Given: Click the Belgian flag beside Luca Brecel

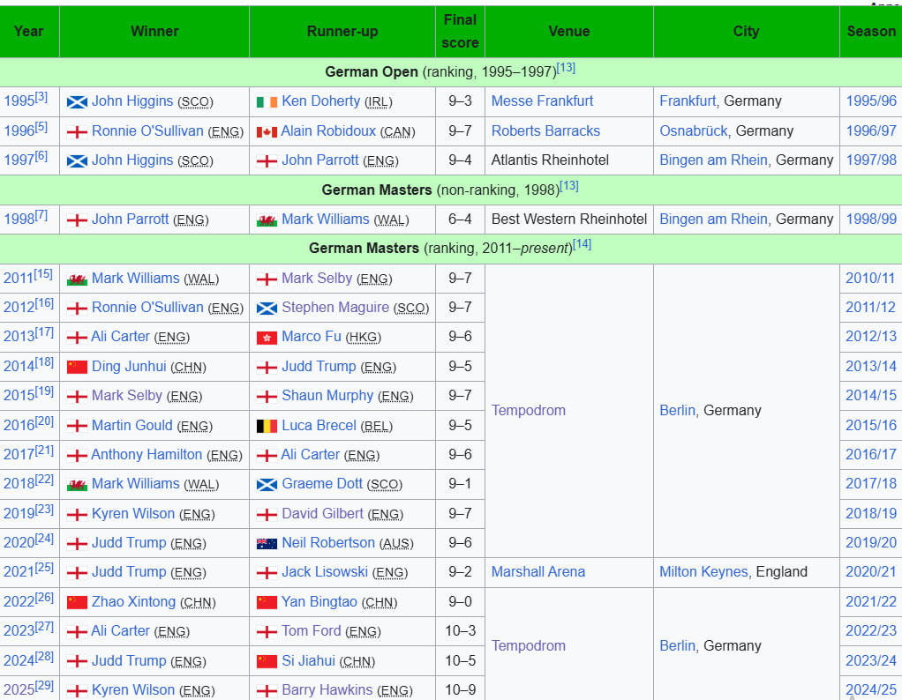Looking at the screenshot, I should [267, 426].
